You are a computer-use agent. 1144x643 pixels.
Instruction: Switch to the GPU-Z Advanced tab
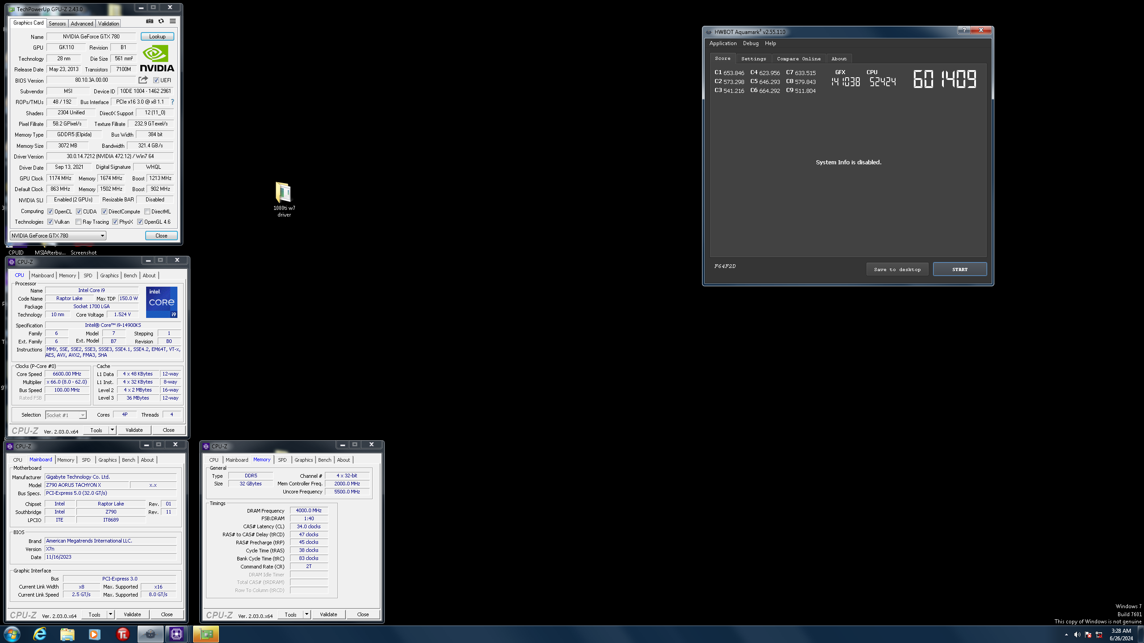82,24
